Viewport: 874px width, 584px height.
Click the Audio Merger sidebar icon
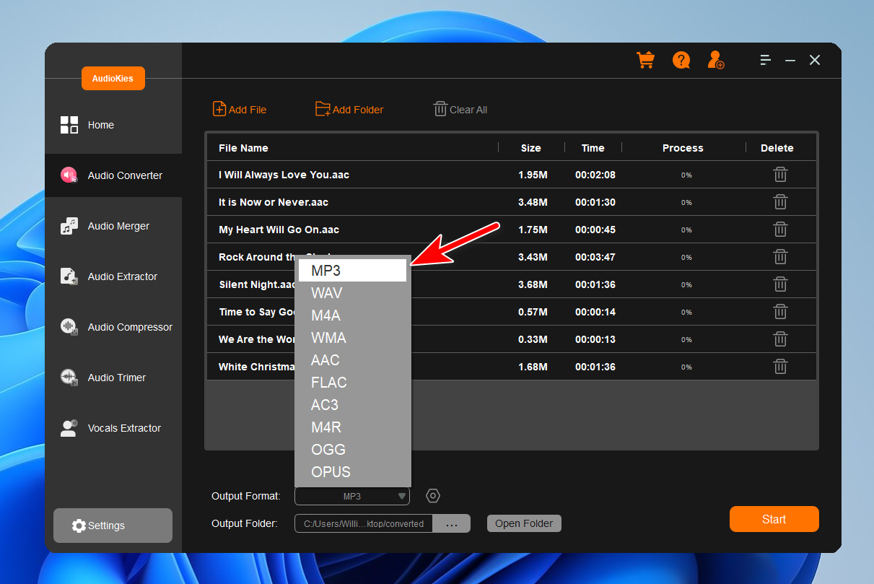point(69,226)
